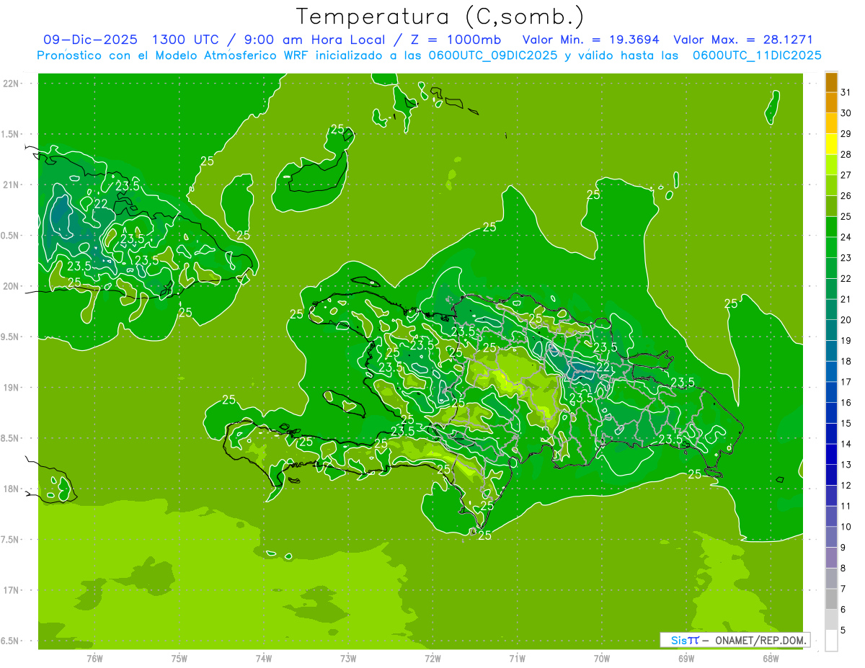Click the "70W" longitude axis label

pyautogui.click(x=602, y=658)
